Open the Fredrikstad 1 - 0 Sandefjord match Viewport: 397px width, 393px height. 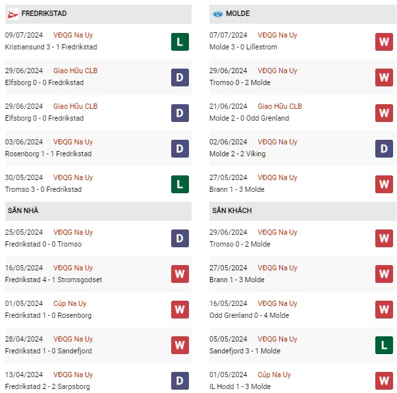(48, 351)
